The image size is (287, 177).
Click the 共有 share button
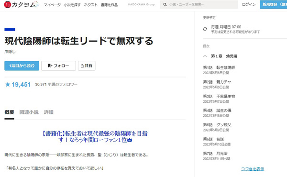(x=87, y=66)
